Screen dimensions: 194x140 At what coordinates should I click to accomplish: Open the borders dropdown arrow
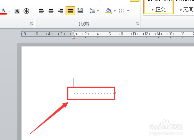tap(128, 11)
